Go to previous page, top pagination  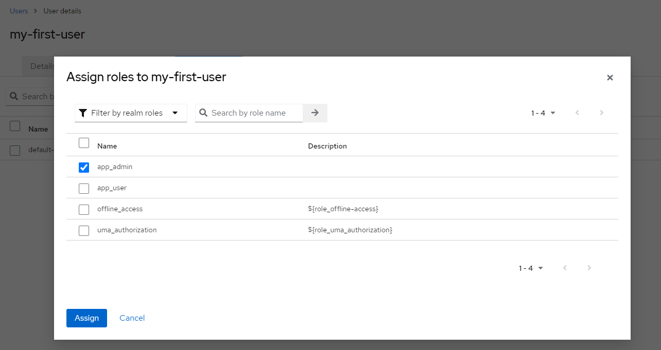click(577, 113)
